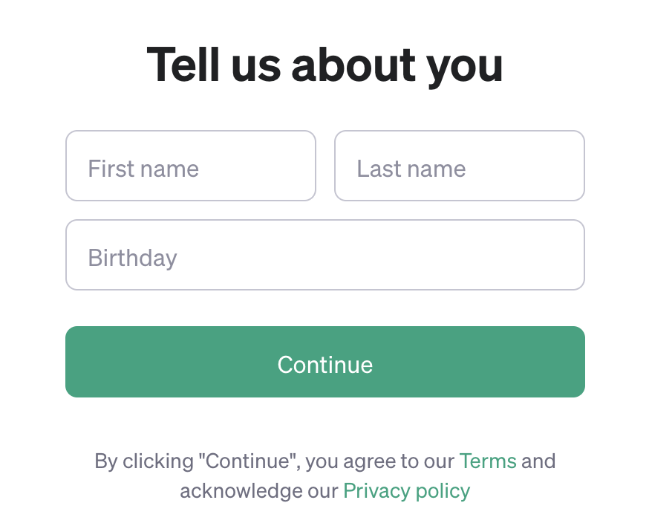Viewport: 649px width, 526px height.
Task: Click the "acknowledge our" disclaimer text
Action: pyautogui.click(x=258, y=491)
